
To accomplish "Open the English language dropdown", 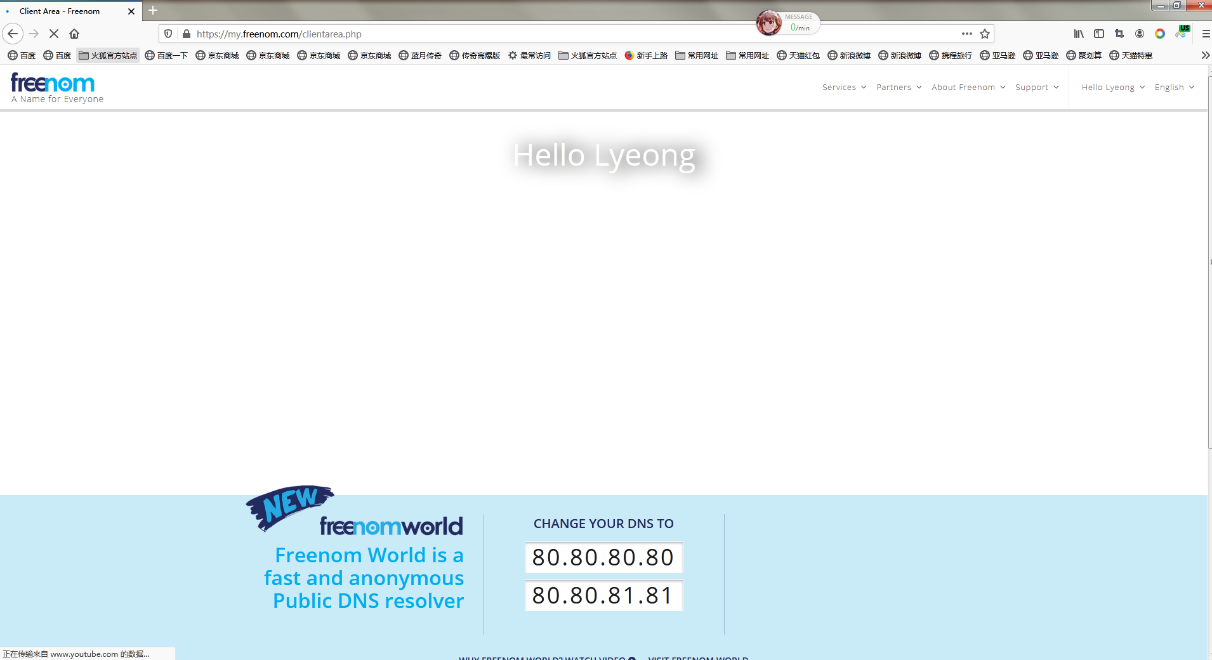I will (x=1175, y=88).
